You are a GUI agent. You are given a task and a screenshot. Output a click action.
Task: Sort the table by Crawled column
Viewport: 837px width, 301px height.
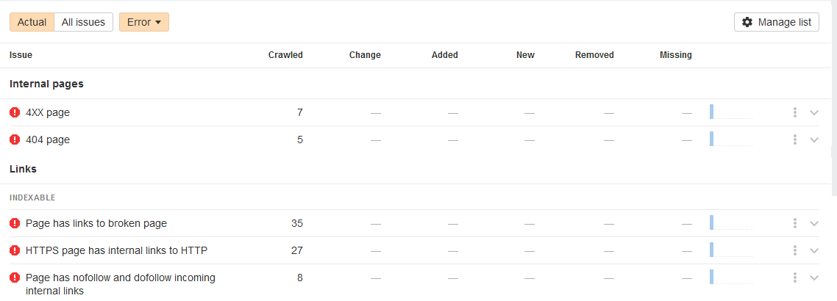coord(285,55)
